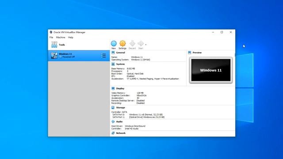Click the Tools wrench icon
The height and width of the screenshot is (159, 283).
coord(54,45)
